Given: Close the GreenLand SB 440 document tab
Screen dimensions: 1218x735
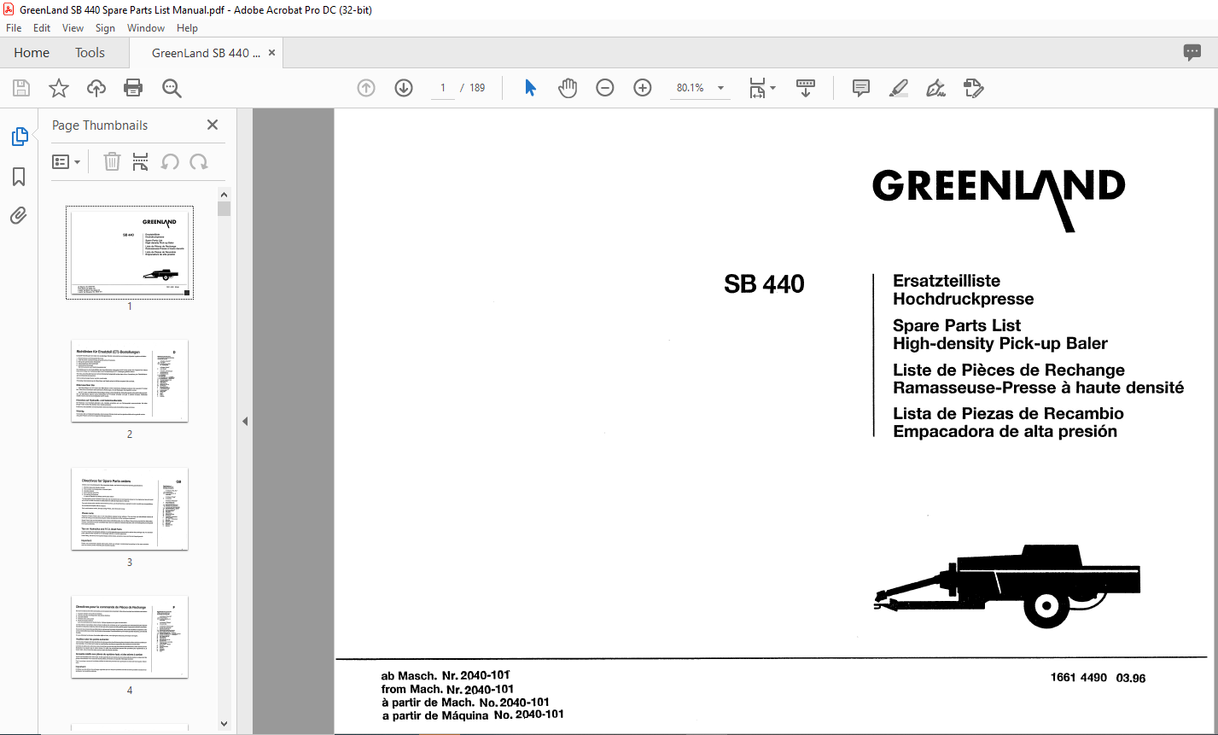Looking at the screenshot, I should point(272,53).
